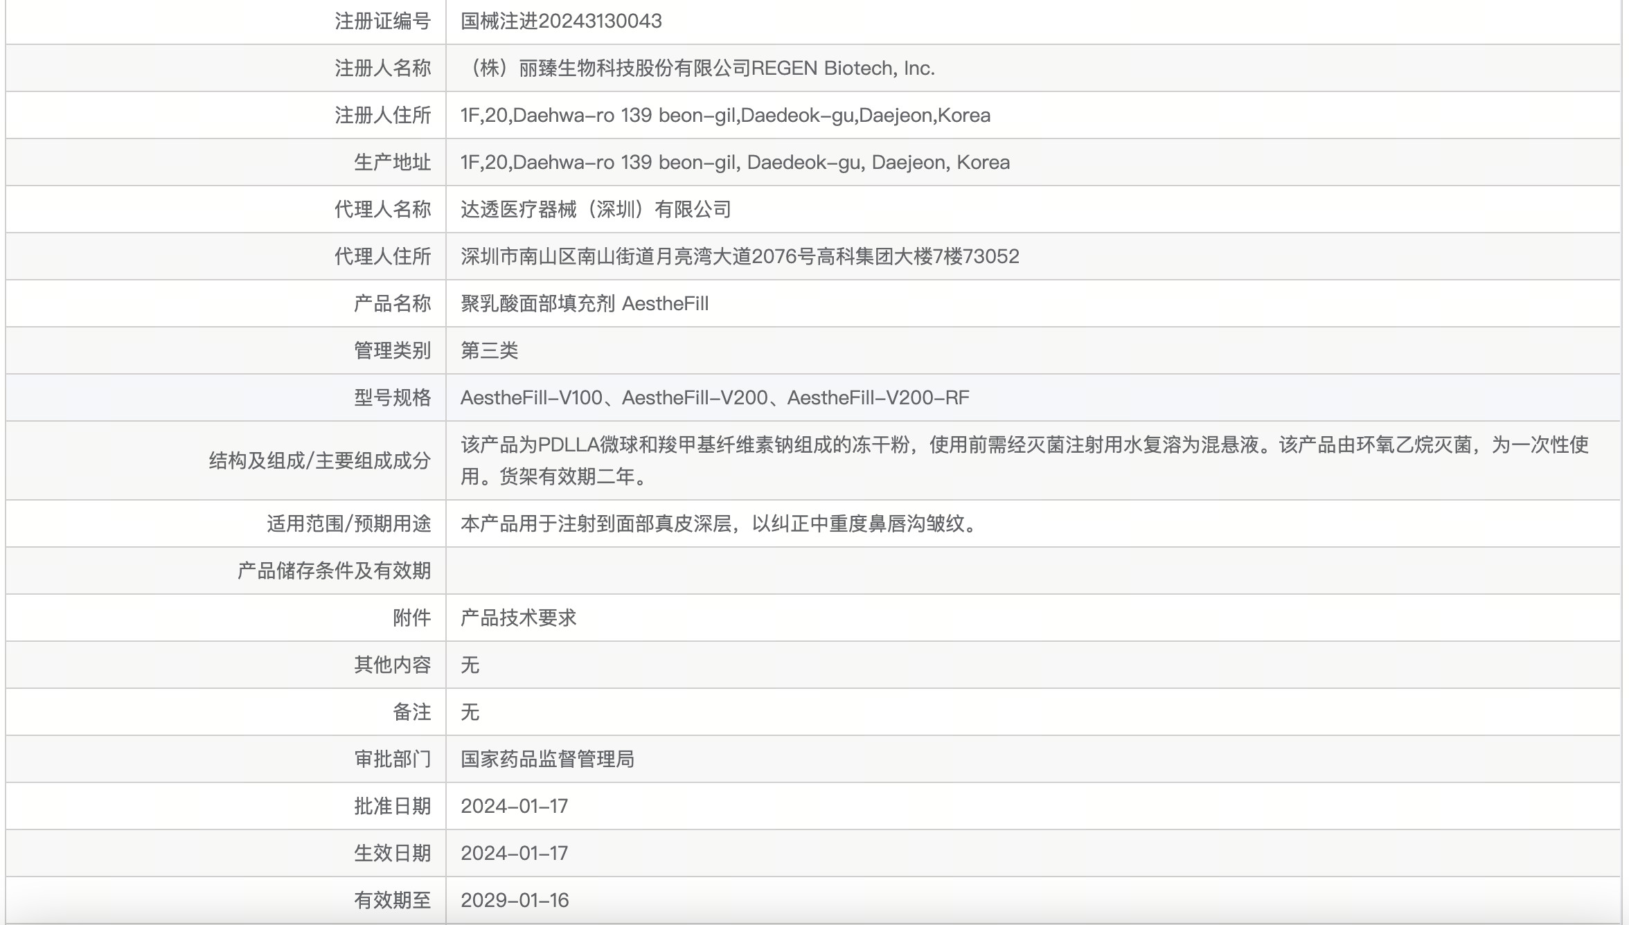
Task: Click the 注册人住所 address value
Action: 725,115
